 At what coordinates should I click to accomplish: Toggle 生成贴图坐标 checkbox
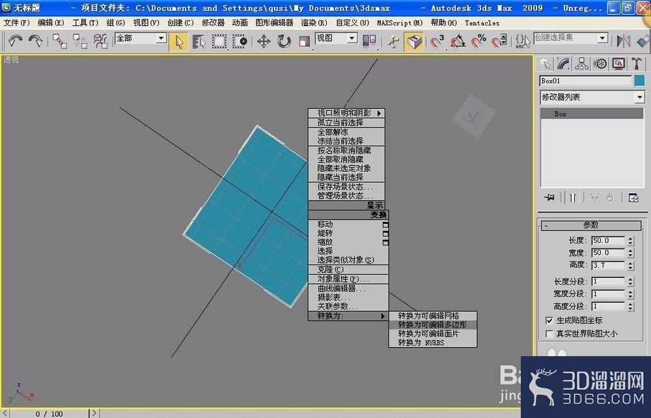549,320
